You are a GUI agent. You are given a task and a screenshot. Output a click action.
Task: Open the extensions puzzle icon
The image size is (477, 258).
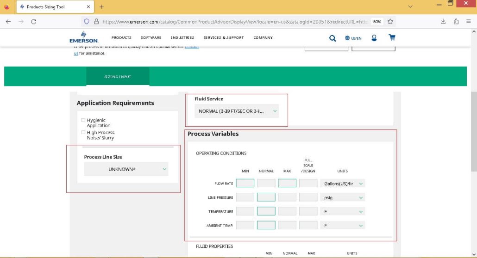(x=456, y=22)
